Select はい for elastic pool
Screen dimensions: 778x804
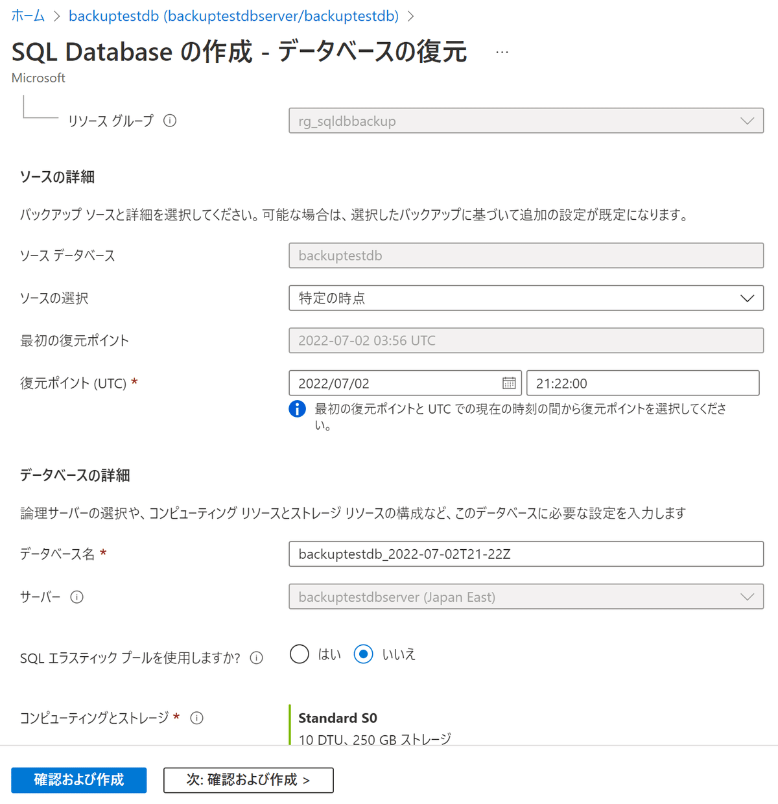pos(300,654)
